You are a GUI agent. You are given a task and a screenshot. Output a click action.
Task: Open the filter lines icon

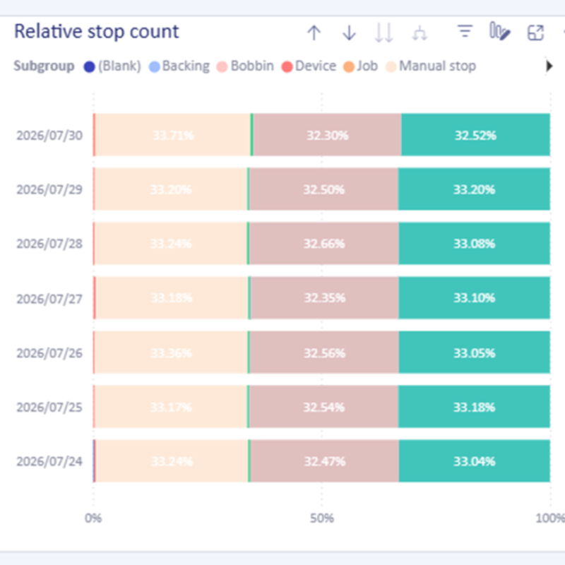(465, 31)
